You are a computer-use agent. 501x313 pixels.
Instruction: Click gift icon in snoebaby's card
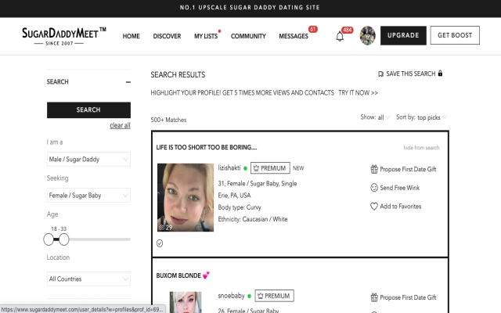(374, 297)
